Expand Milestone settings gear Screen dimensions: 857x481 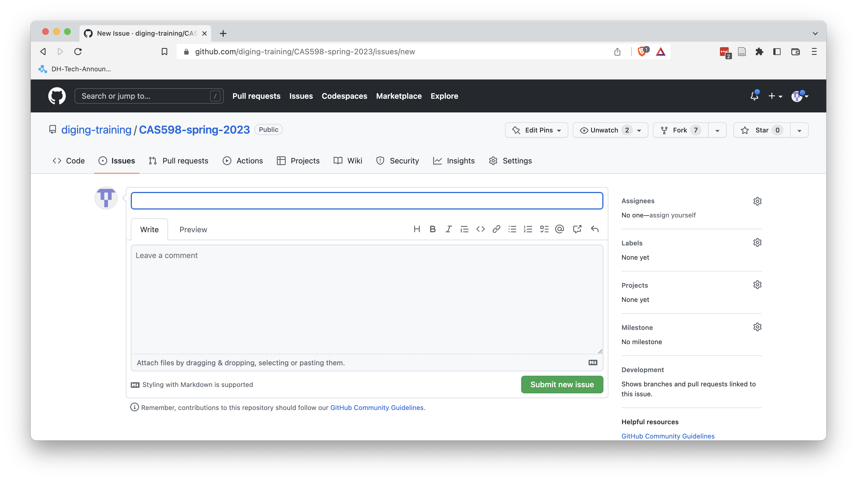757,327
